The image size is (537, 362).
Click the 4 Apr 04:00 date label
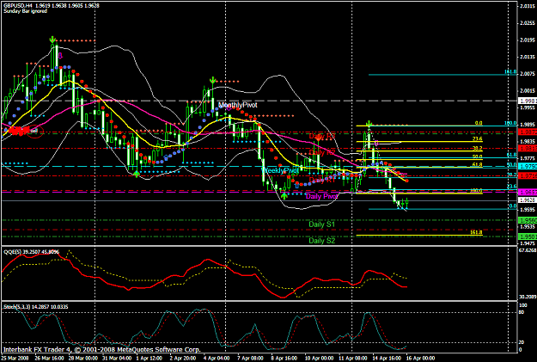point(217,359)
